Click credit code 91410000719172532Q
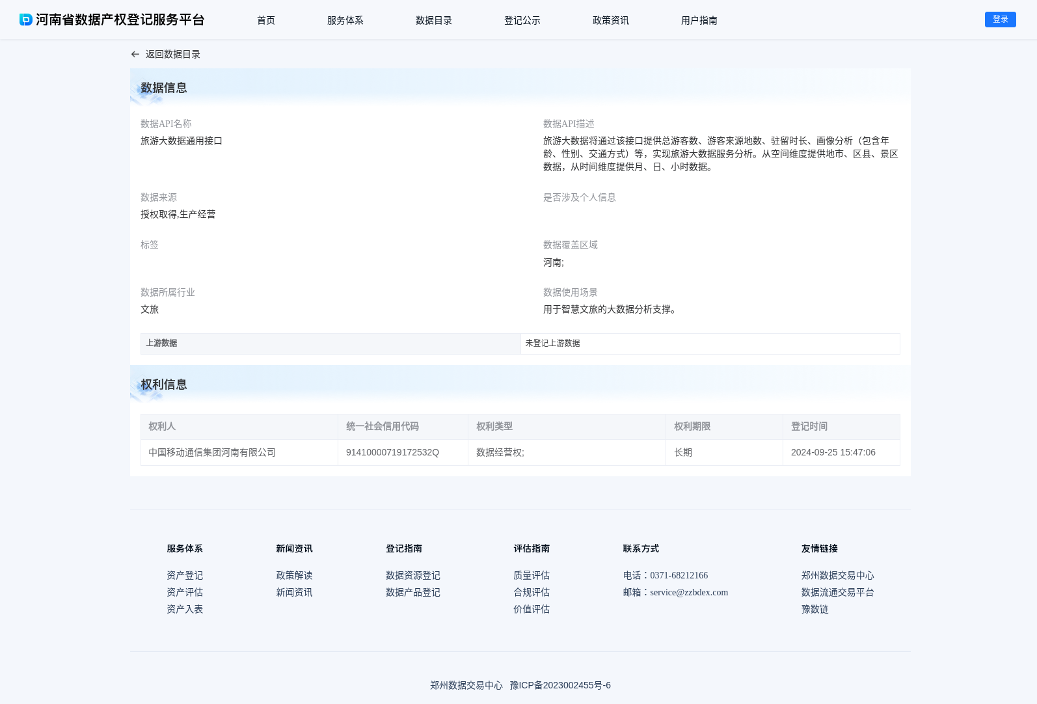The width and height of the screenshot is (1037, 704). point(392,452)
